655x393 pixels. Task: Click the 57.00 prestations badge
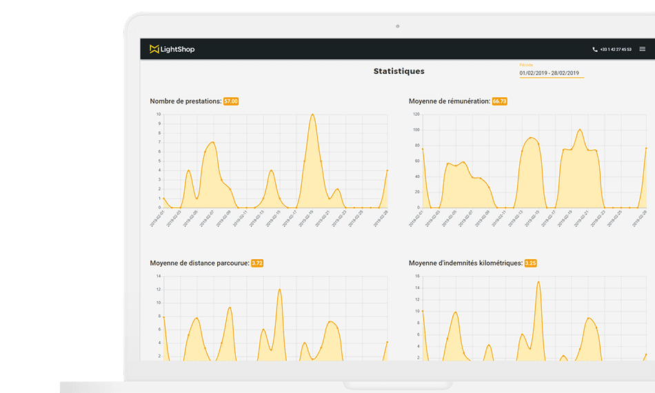(x=231, y=101)
